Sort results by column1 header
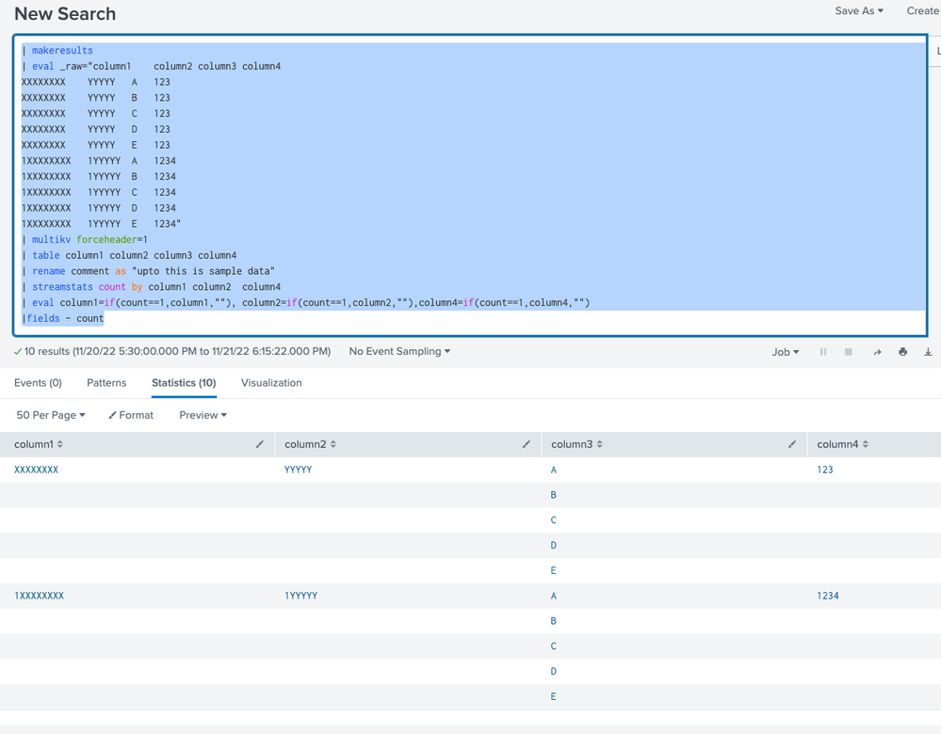The width and height of the screenshot is (941, 734). 39,444
